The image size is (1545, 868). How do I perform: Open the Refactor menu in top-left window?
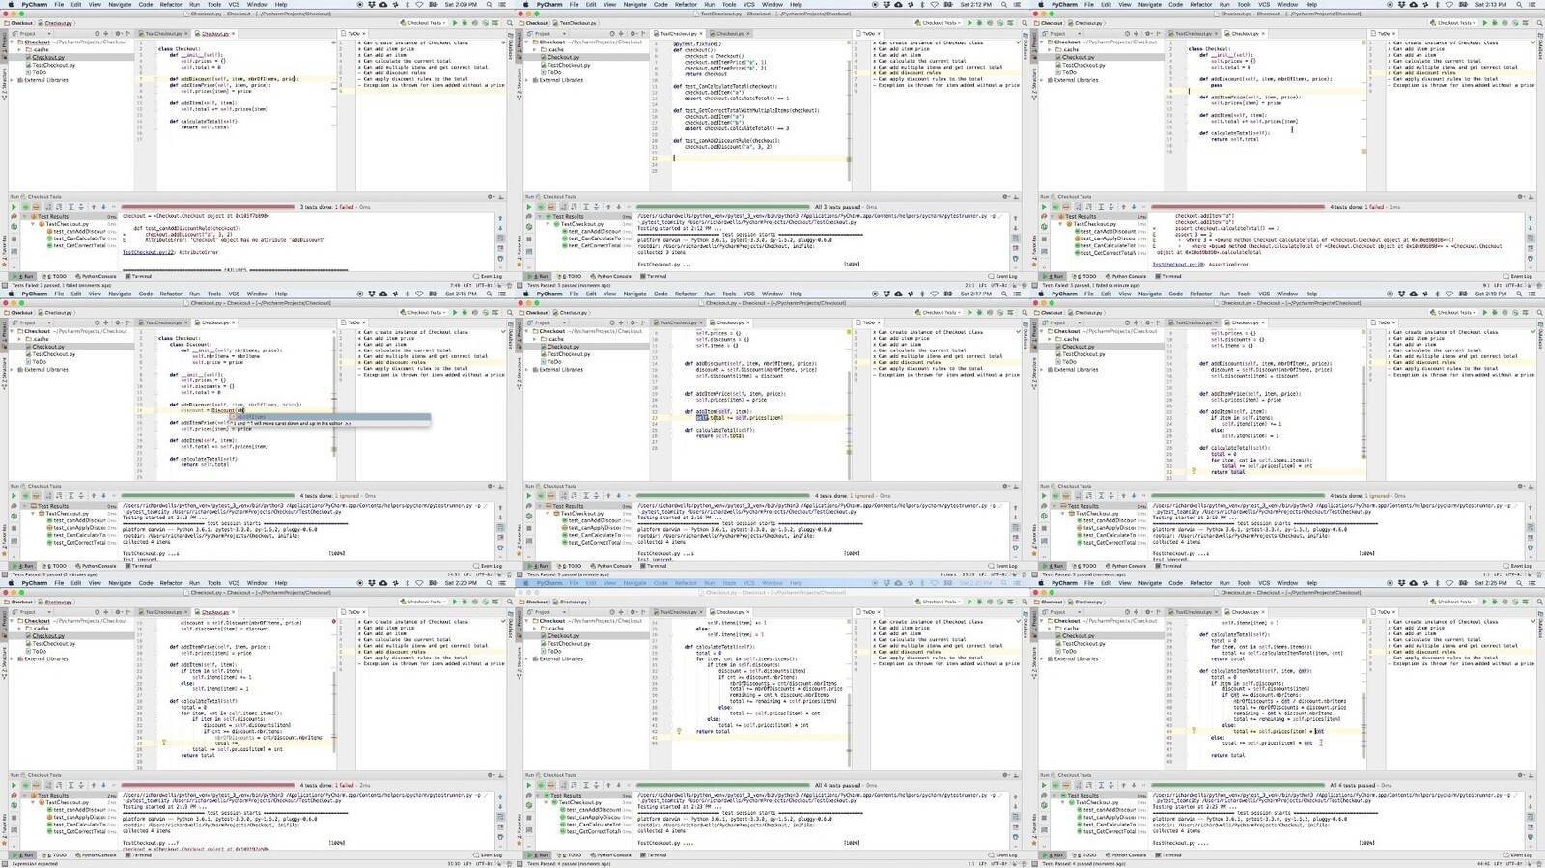click(x=170, y=5)
